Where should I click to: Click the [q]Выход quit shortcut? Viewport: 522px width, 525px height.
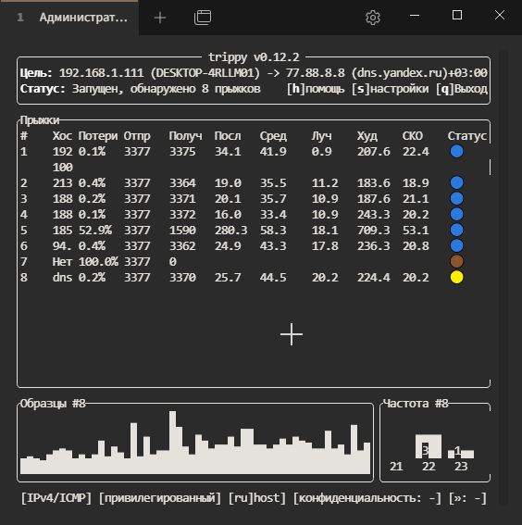(x=462, y=89)
